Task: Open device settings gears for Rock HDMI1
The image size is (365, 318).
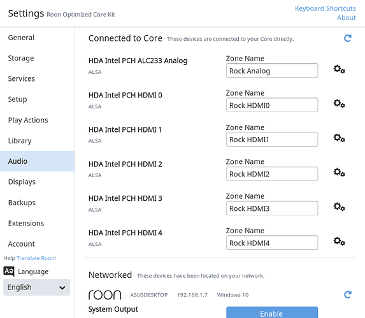Action: coord(339,138)
